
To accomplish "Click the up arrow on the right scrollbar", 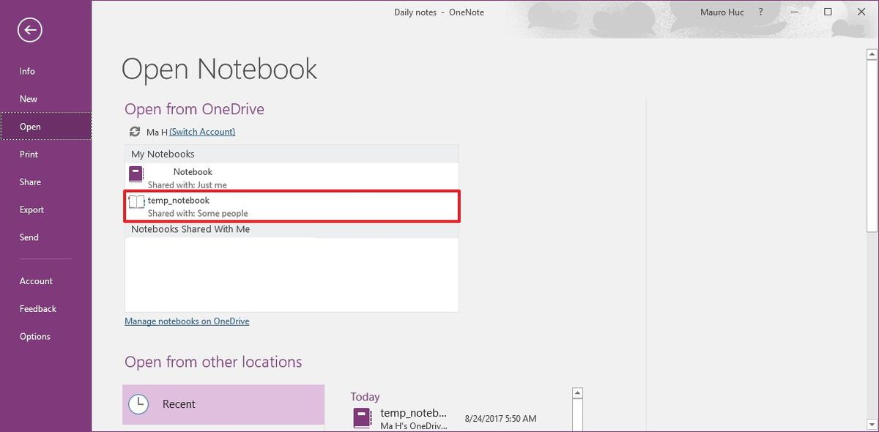I will tap(872, 53).
